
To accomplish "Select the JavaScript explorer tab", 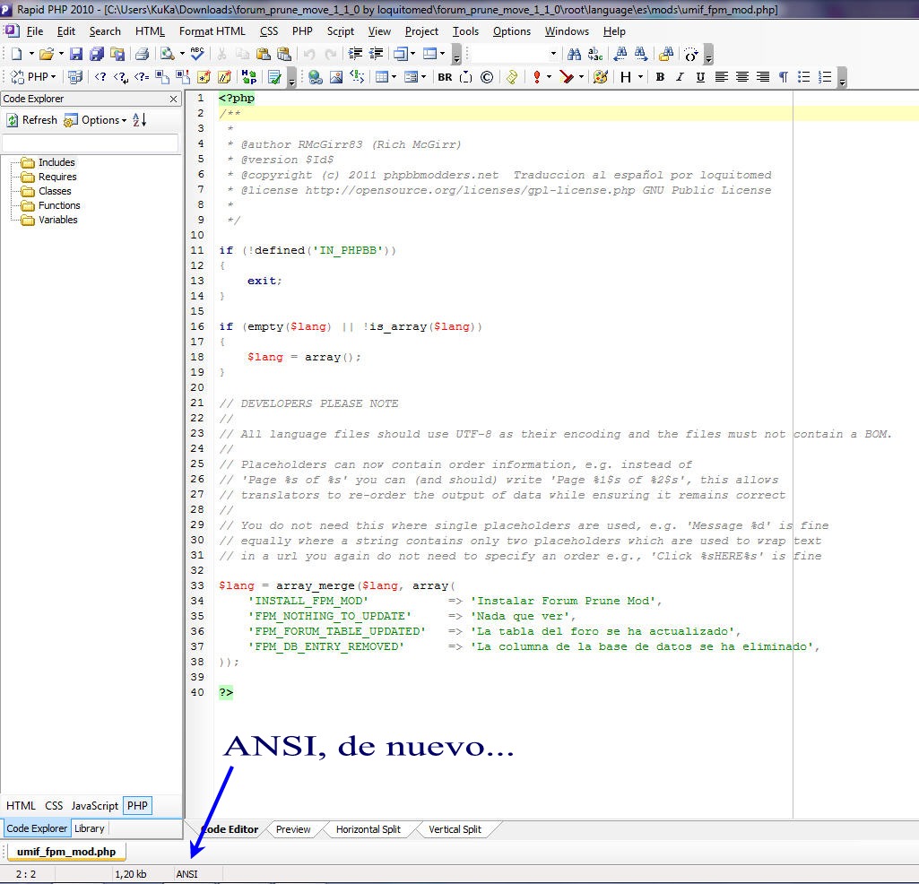I will click(x=94, y=806).
